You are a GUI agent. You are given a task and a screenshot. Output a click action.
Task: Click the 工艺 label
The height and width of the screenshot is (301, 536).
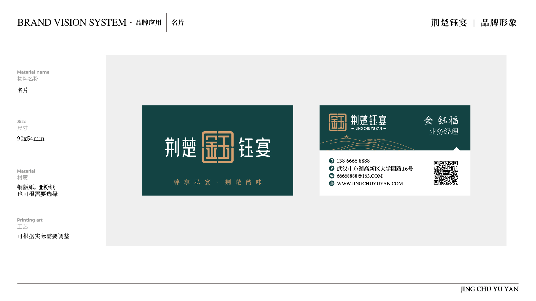[22, 227]
